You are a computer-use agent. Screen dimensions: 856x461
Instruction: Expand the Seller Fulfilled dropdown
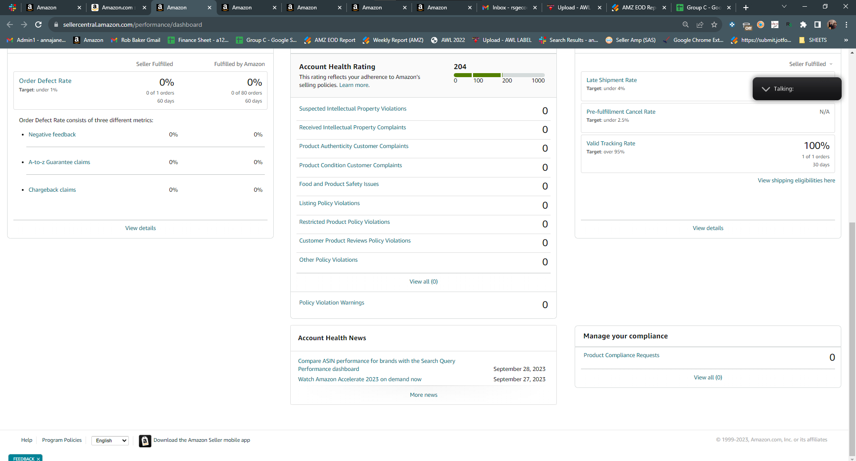tap(811, 64)
